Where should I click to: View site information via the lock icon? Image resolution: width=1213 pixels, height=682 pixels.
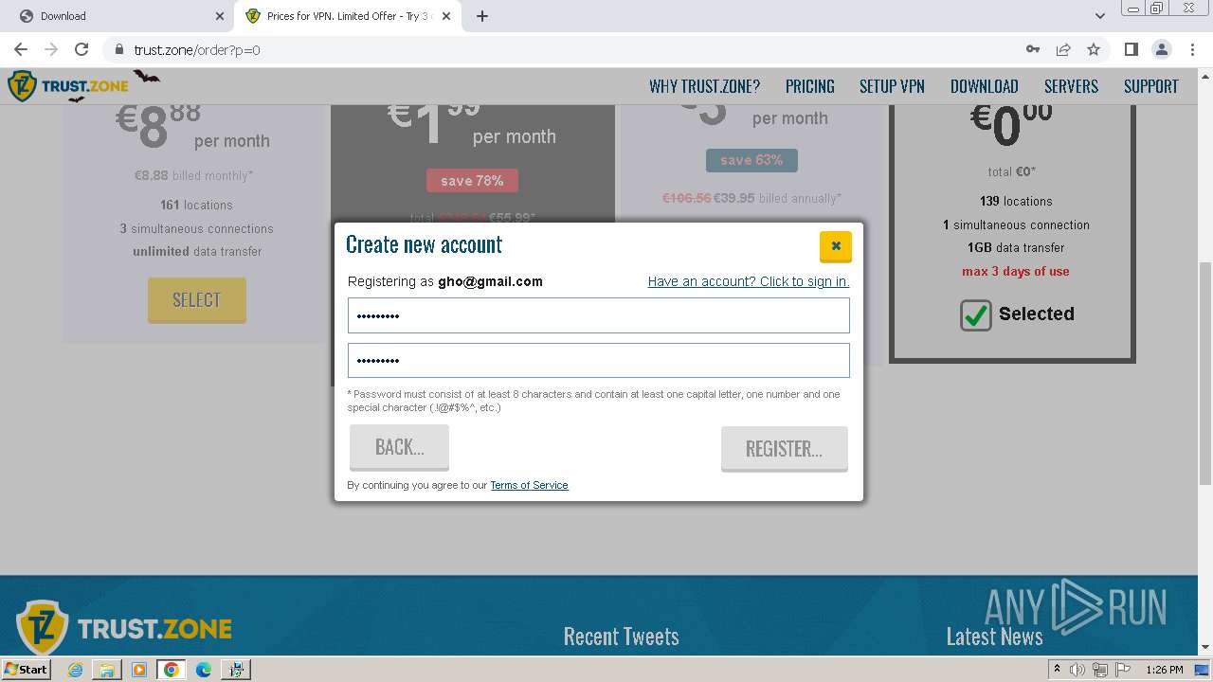[118, 49]
